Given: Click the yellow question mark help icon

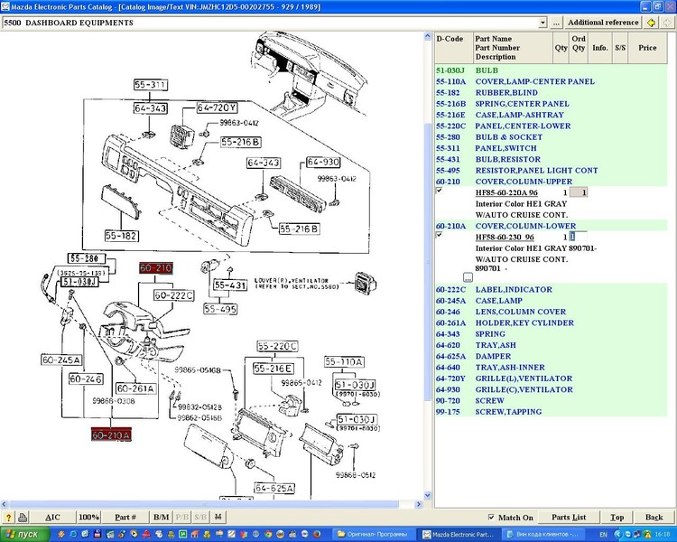Looking at the screenshot, I should [x=8, y=517].
